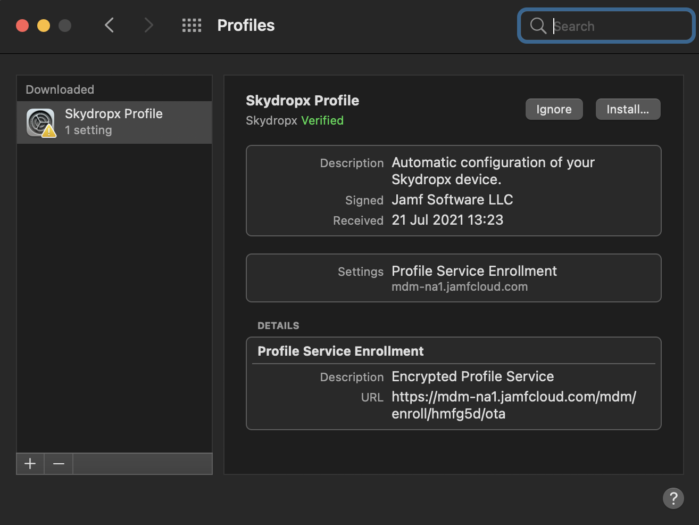Click the magnifying glass search icon

[x=538, y=26]
